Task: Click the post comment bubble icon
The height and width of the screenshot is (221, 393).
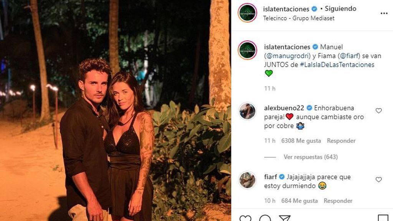Action: (265, 219)
